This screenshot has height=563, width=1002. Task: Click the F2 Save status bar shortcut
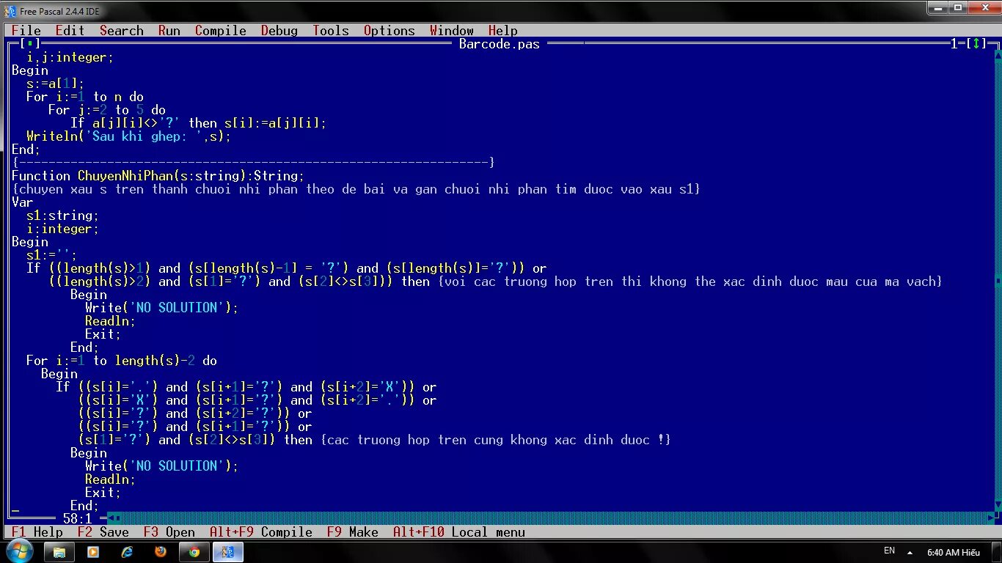(x=103, y=532)
